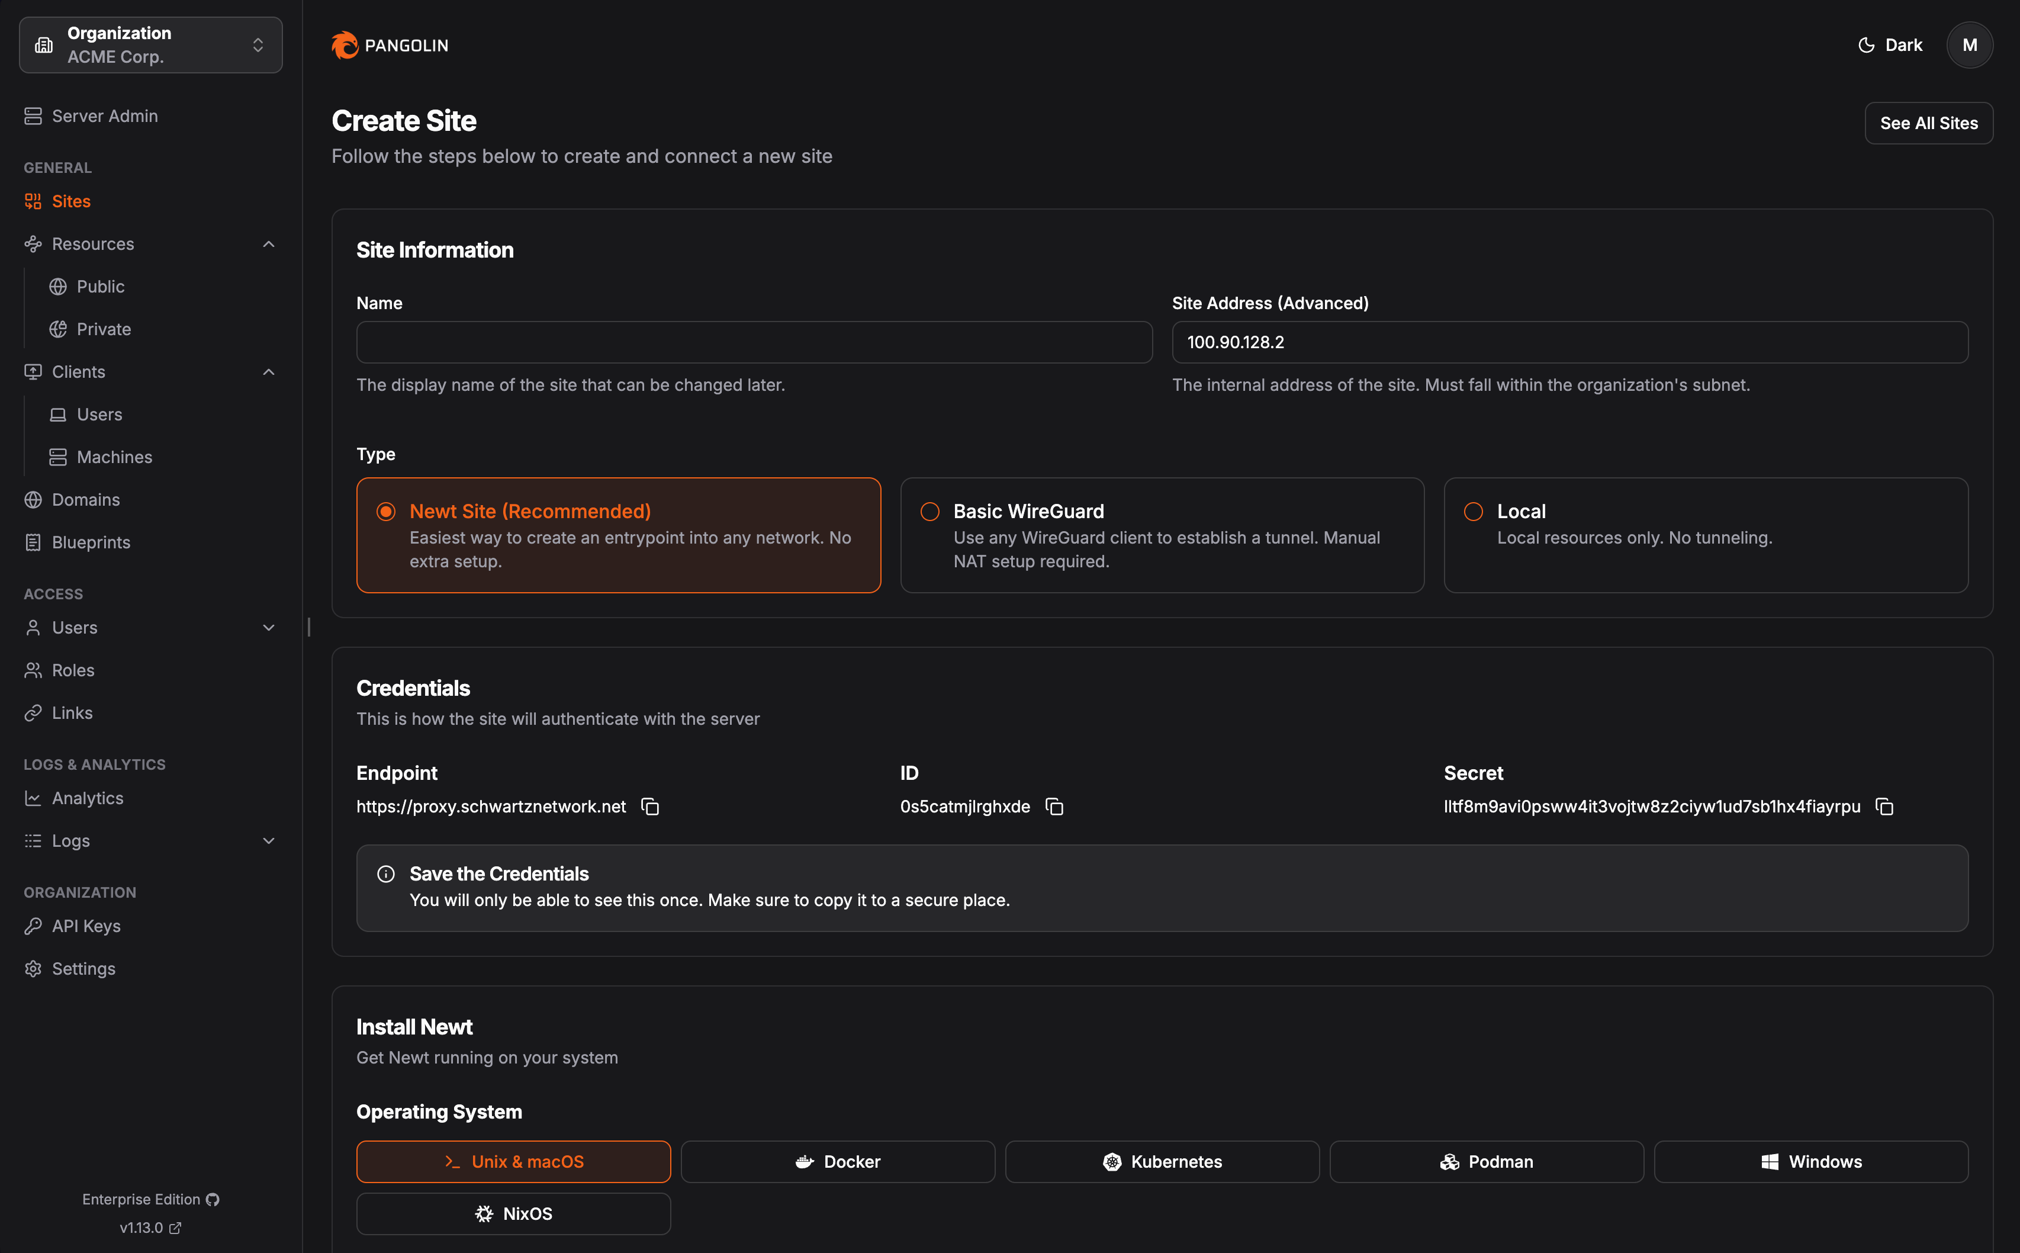Go to the Blueprints page
This screenshot has width=2020, height=1253.
91,542
